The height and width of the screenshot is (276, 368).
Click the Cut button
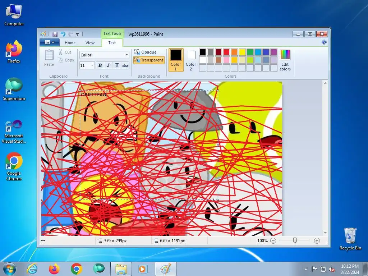(65, 52)
